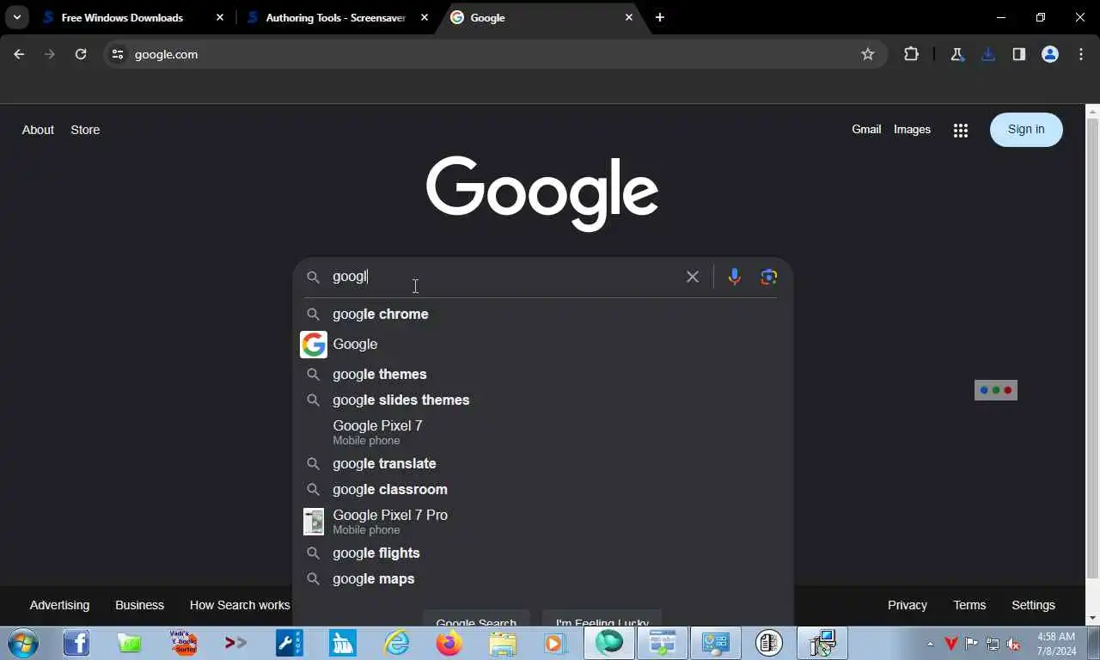Reload the current page
The height and width of the screenshot is (660, 1100).
pyautogui.click(x=81, y=54)
